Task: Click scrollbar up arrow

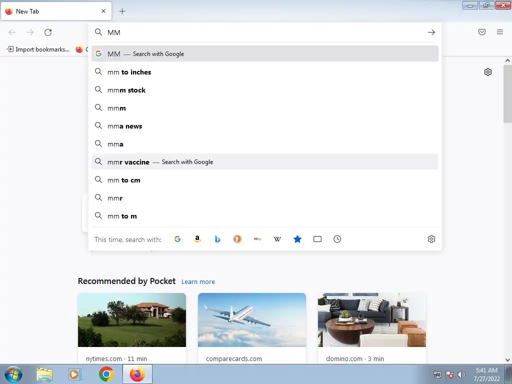Action: (x=507, y=60)
